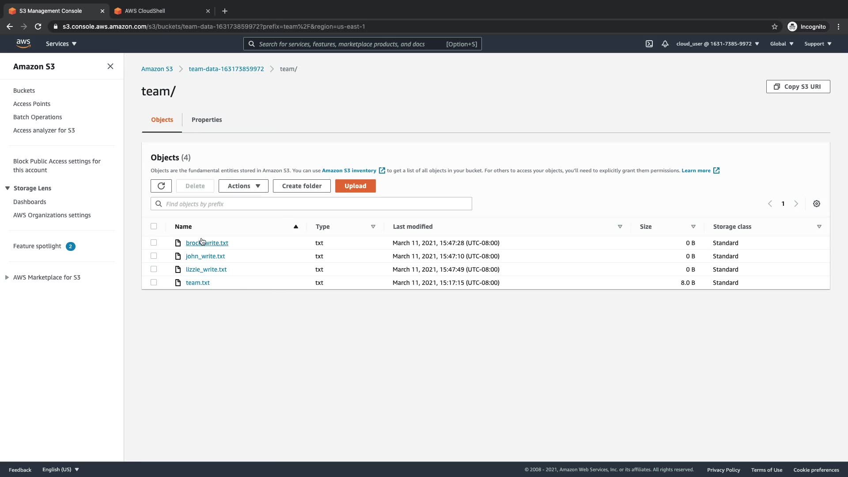Expand the Services menu

click(61, 44)
